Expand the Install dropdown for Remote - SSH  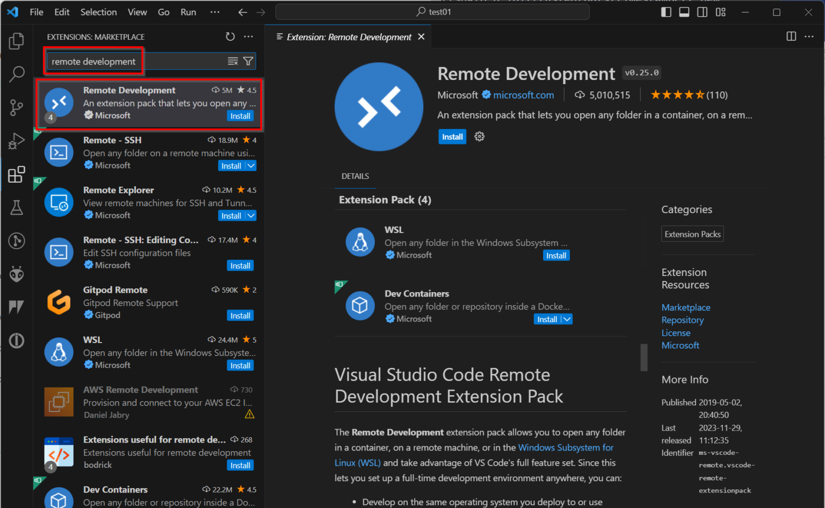click(250, 165)
